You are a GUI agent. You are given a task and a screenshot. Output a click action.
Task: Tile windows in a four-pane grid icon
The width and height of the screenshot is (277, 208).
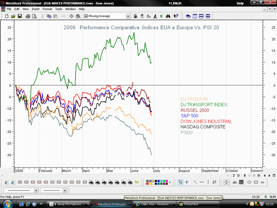[x=208, y=16]
